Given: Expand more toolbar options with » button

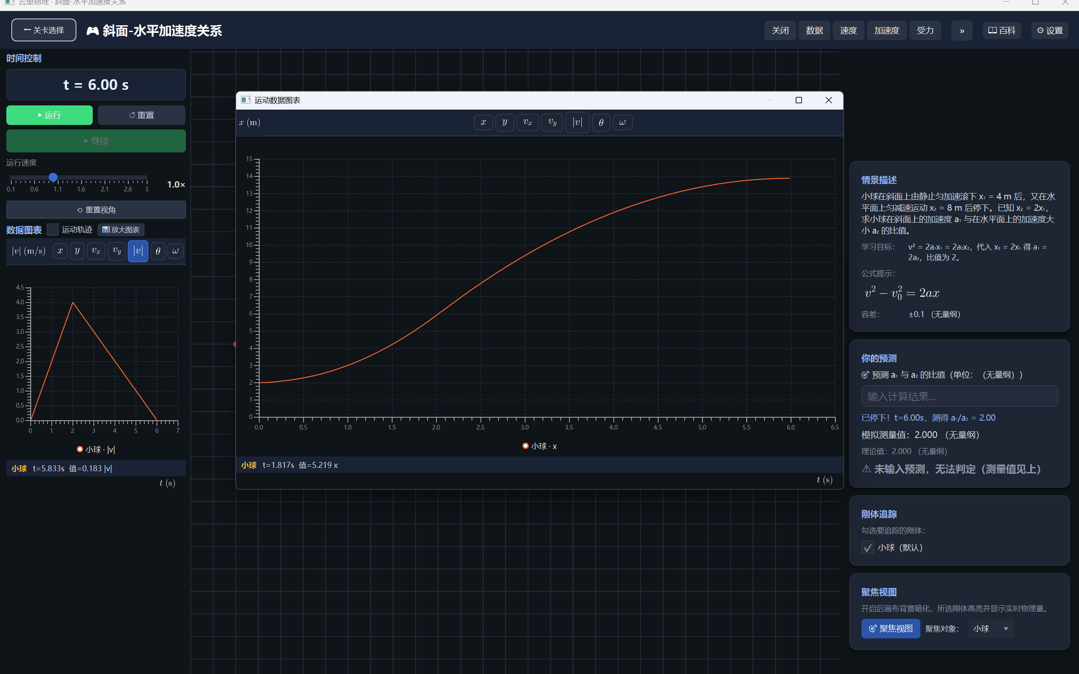Looking at the screenshot, I should [962, 31].
